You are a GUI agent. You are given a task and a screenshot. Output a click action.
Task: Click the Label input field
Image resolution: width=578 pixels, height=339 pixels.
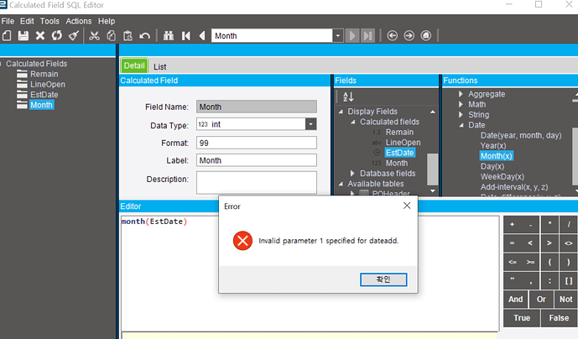[256, 160]
